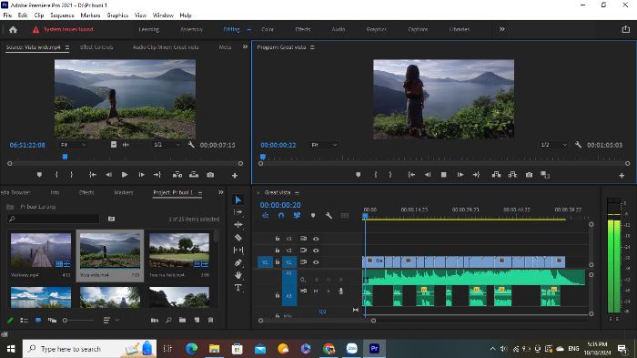Click Lift button in Program monitor
The height and width of the screenshot is (358, 637).
point(496,175)
